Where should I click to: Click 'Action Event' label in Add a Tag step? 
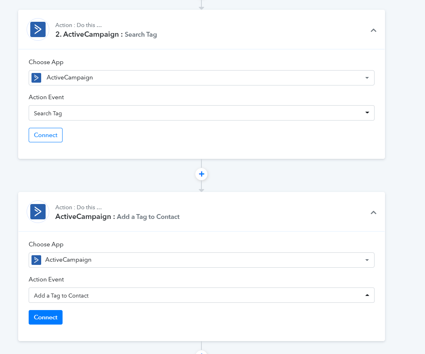46,279
